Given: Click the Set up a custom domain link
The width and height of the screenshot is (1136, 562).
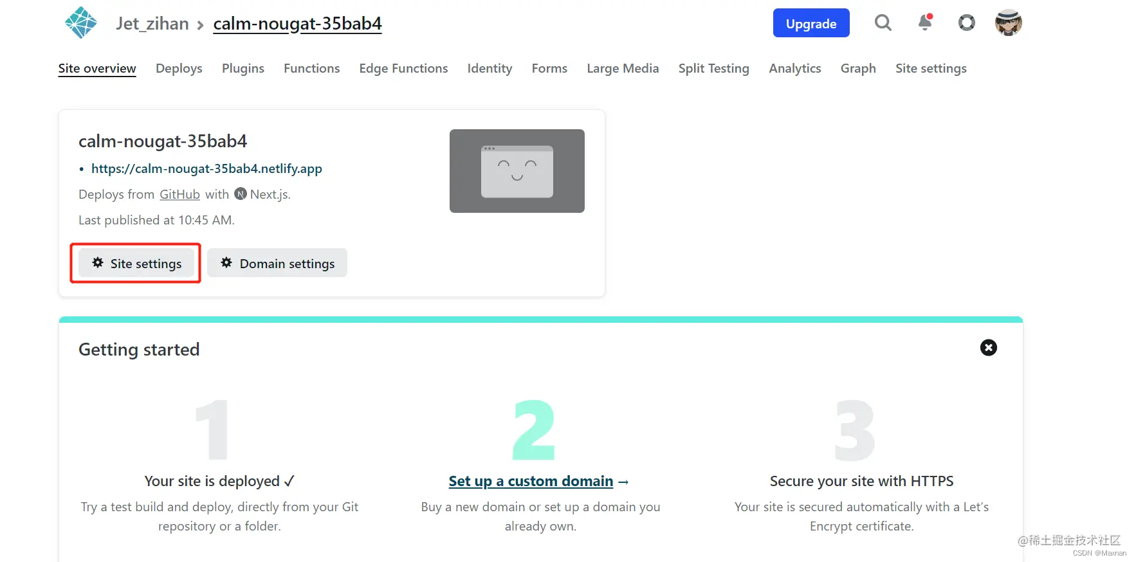Looking at the screenshot, I should coord(531,481).
